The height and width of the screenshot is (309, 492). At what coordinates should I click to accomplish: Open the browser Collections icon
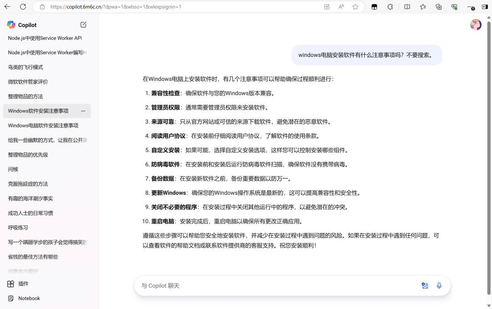pos(439,7)
